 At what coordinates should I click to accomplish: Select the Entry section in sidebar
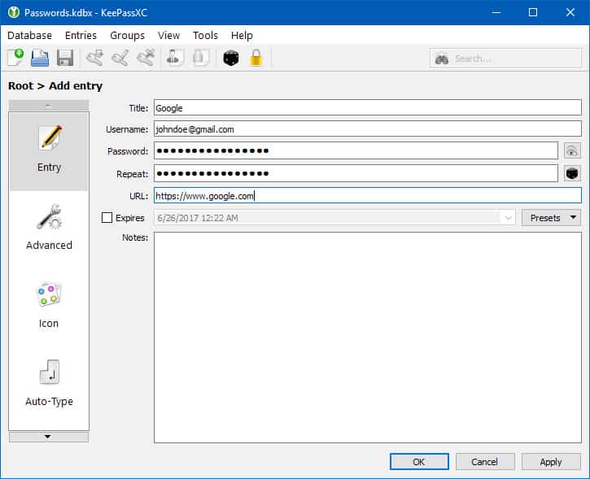[x=49, y=150]
